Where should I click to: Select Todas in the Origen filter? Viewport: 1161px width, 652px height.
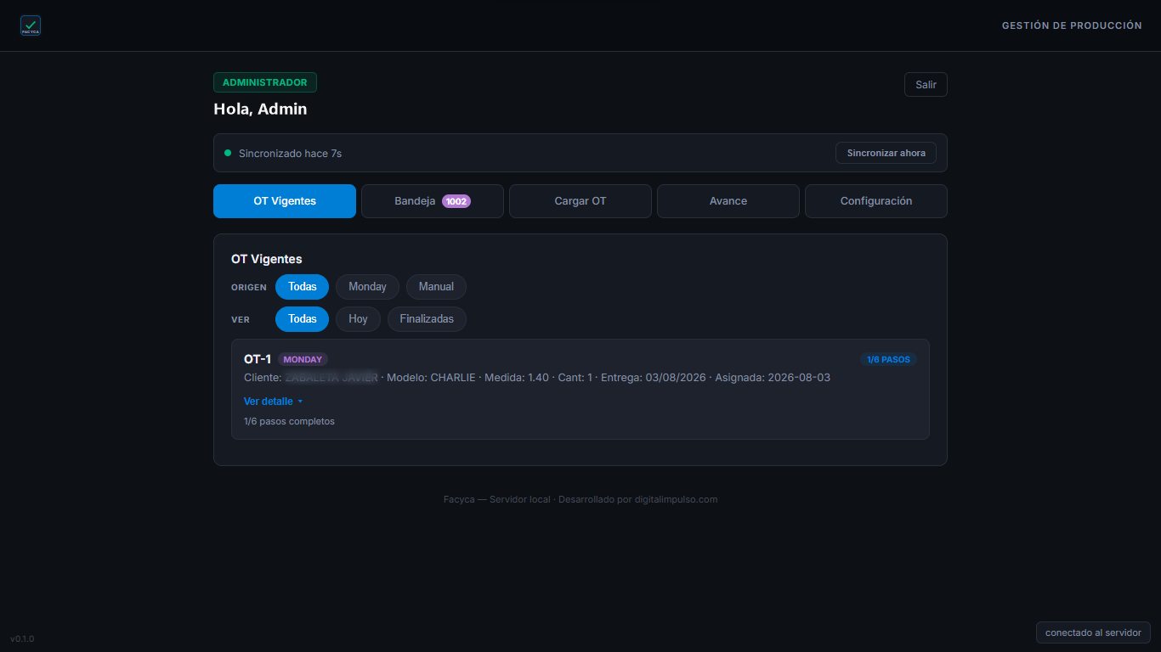pos(302,287)
